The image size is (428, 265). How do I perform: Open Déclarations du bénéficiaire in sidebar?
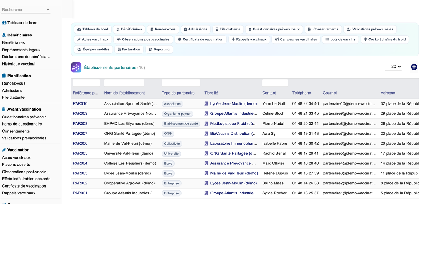(x=26, y=57)
